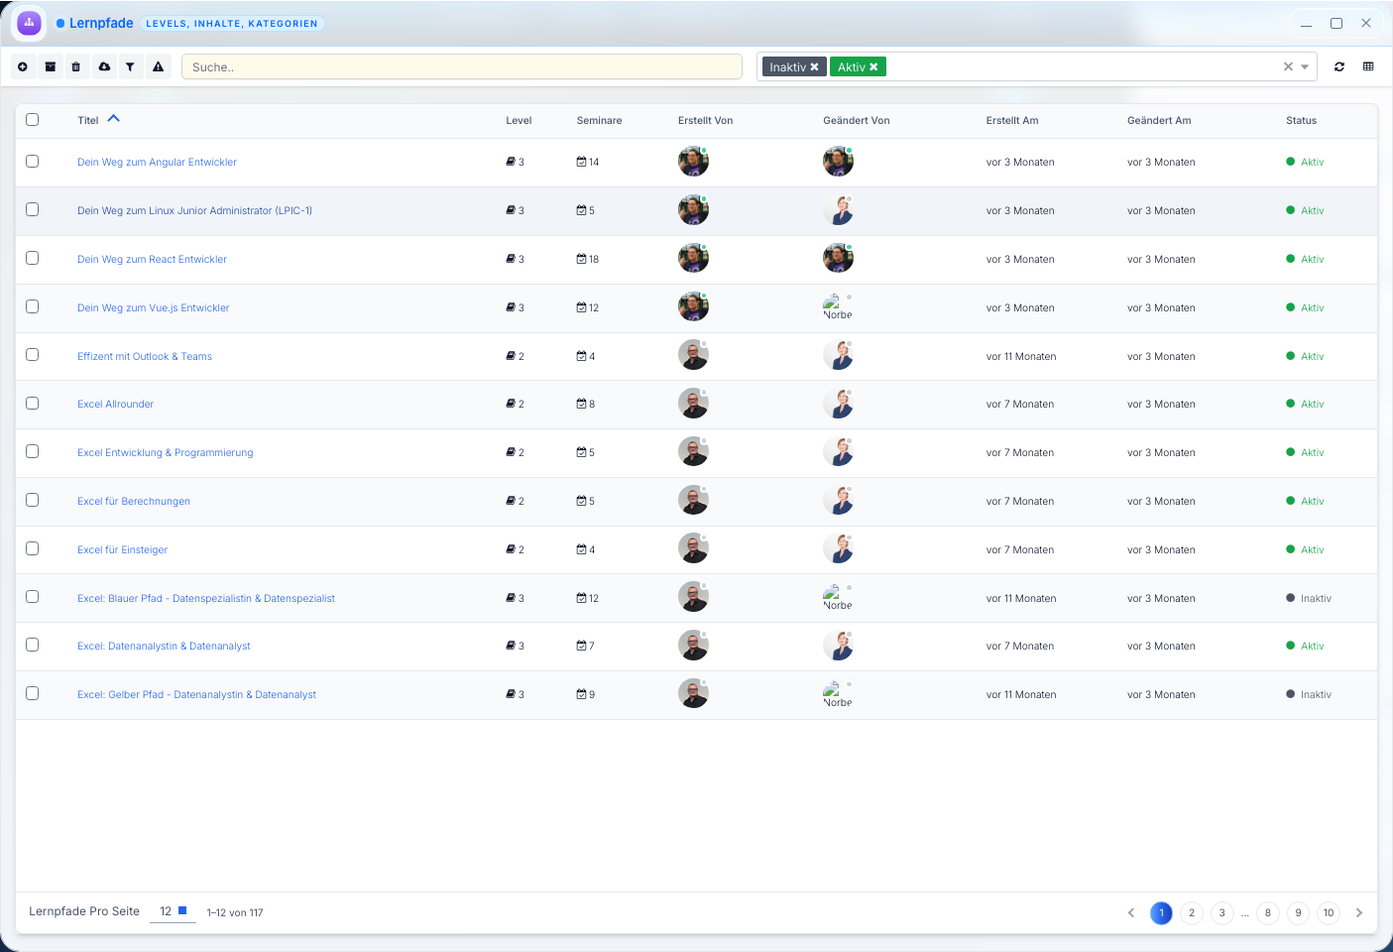Click the archive box toolbar icon
This screenshot has width=1393, height=952.
pos(50,66)
